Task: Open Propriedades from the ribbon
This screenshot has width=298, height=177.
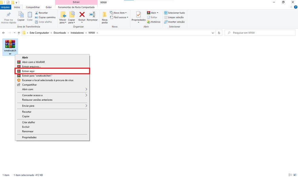Action: (x=138, y=15)
